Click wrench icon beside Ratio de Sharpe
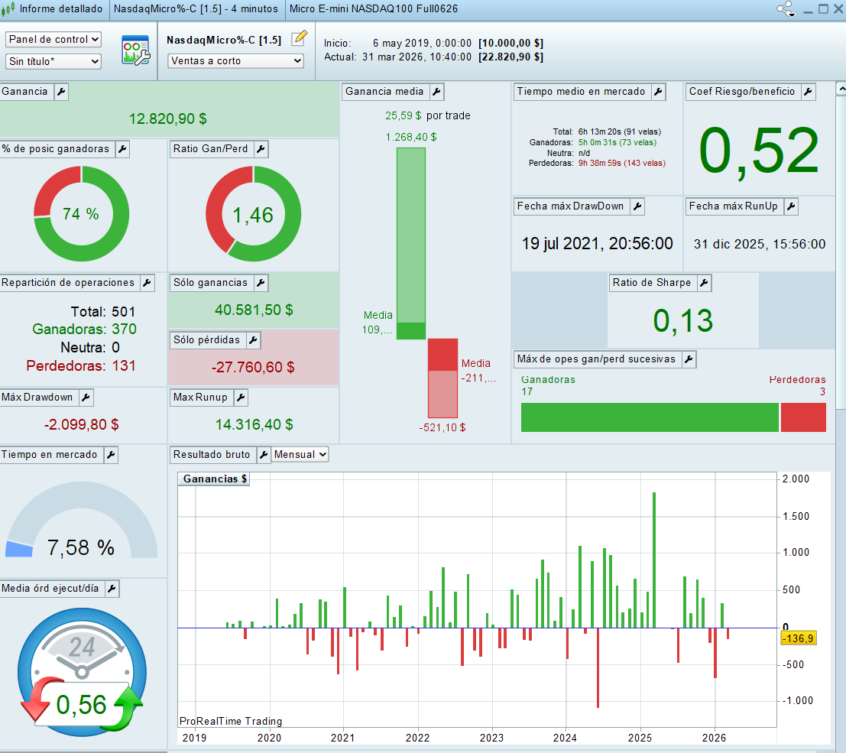 [x=704, y=283]
